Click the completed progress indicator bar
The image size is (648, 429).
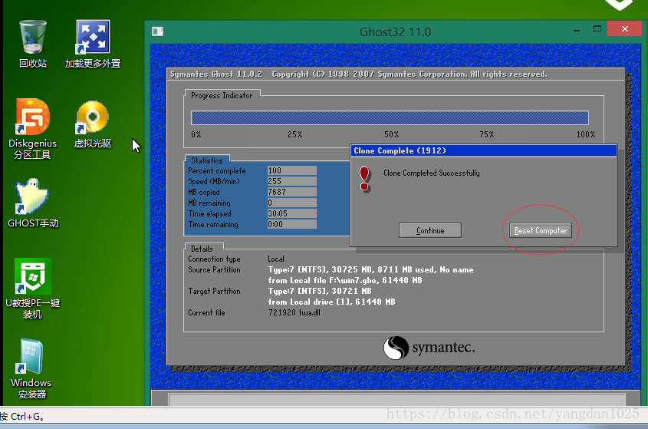(x=390, y=118)
